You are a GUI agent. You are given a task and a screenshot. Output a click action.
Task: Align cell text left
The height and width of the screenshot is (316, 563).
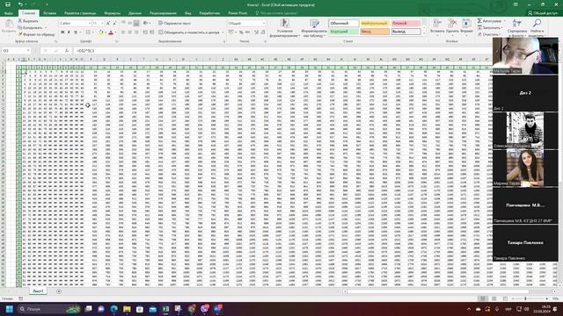tap(123, 32)
